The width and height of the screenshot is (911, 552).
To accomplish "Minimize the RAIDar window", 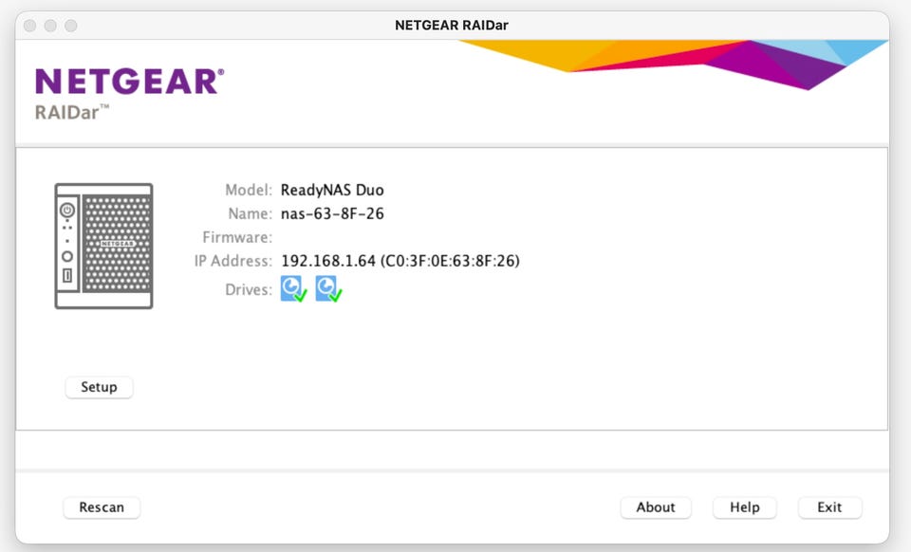I will (x=50, y=26).
